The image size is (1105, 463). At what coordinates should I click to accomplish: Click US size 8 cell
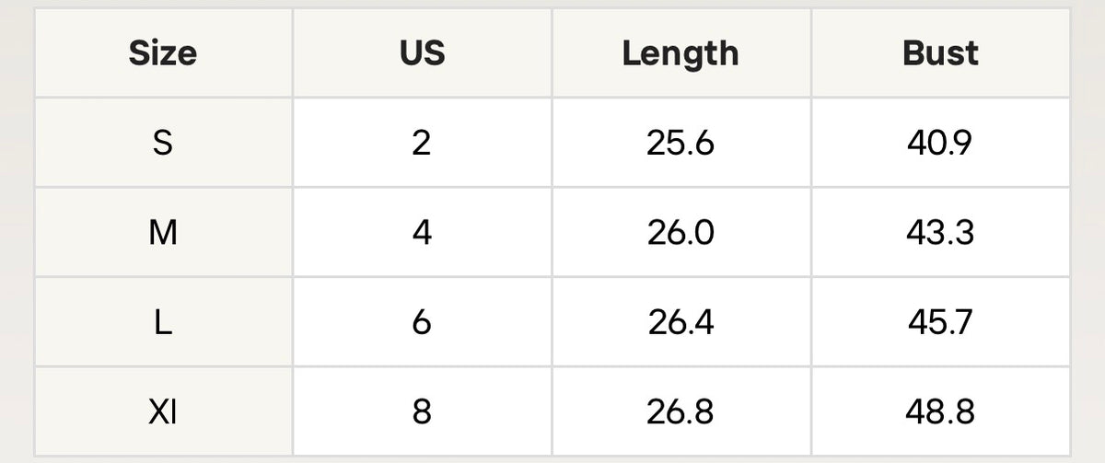(x=422, y=411)
